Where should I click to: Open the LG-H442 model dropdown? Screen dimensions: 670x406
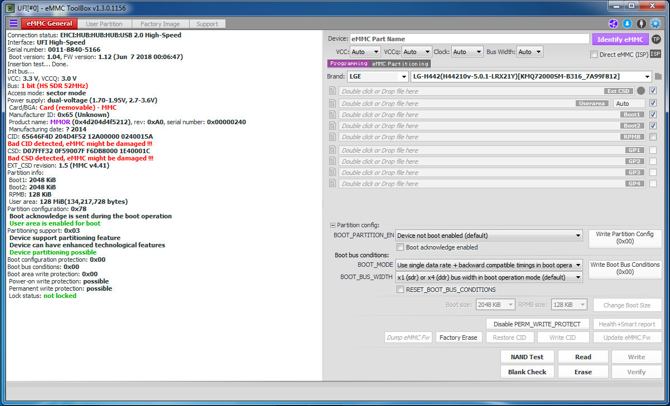[x=531, y=76]
